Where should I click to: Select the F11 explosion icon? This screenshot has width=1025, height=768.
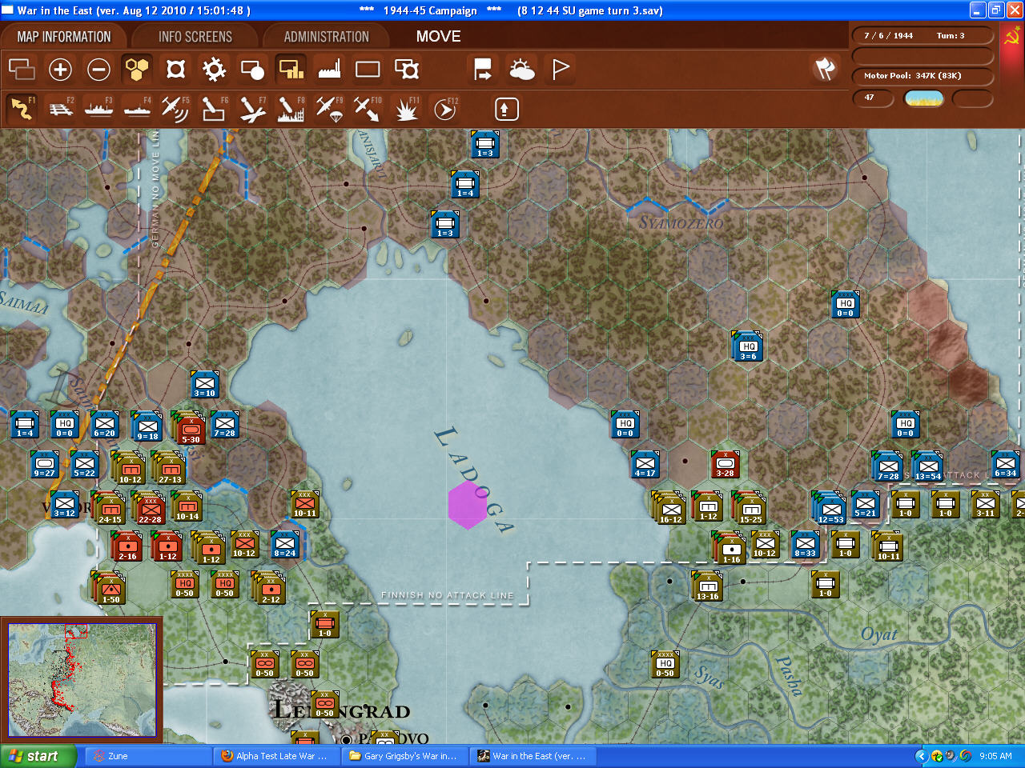pyautogui.click(x=406, y=109)
